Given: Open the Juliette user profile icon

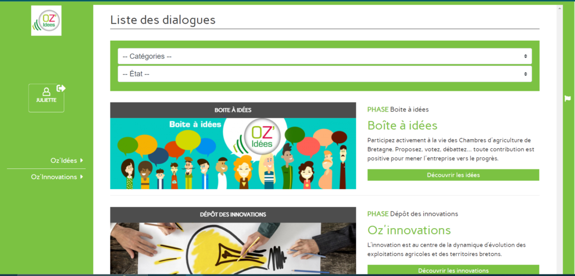Looking at the screenshot, I should [46, 92].
